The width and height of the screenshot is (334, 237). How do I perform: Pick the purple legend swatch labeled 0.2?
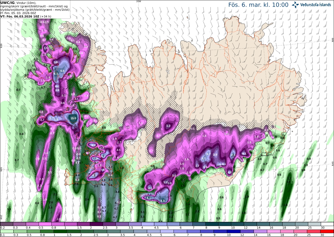click(x=6, y=224)
